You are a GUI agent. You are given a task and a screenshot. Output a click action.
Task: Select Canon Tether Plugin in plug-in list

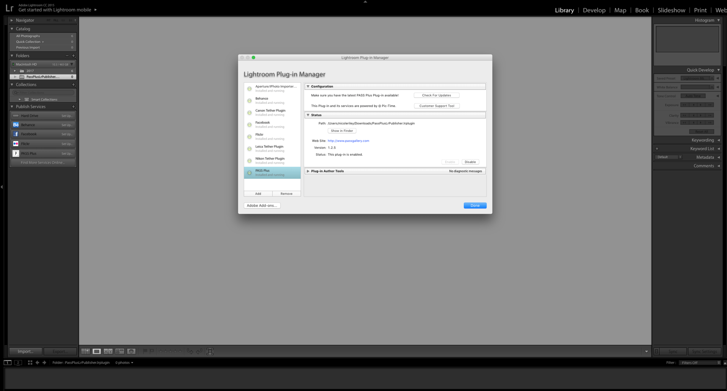(x=272, y=113)
